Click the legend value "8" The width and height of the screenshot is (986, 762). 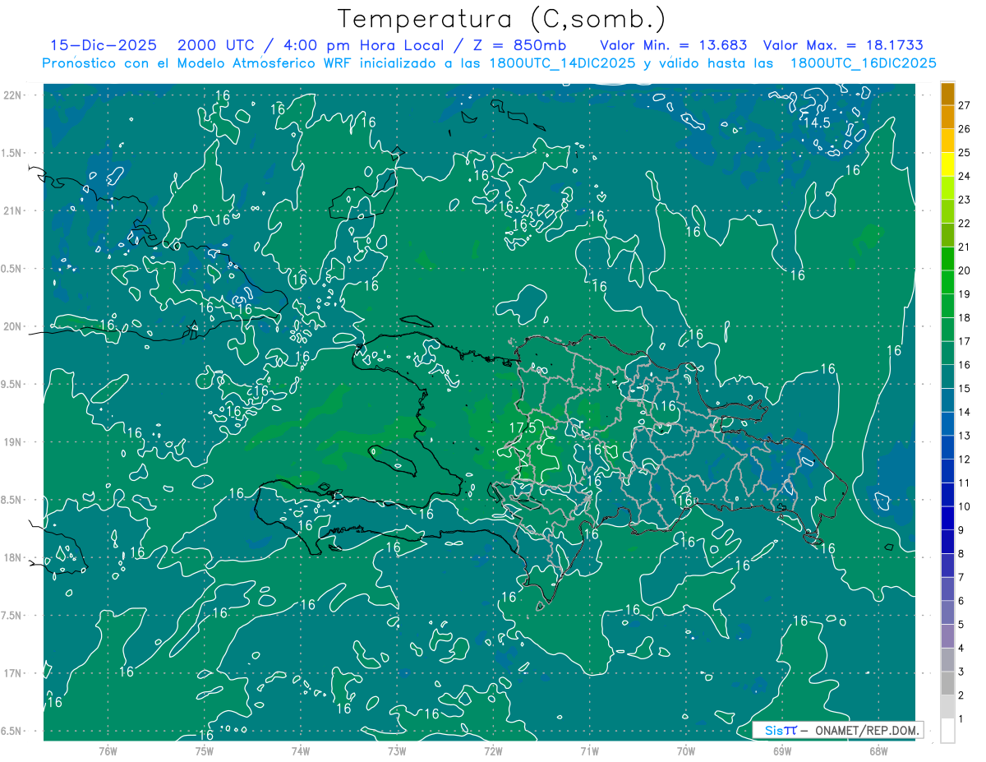[x=961, y=554]
